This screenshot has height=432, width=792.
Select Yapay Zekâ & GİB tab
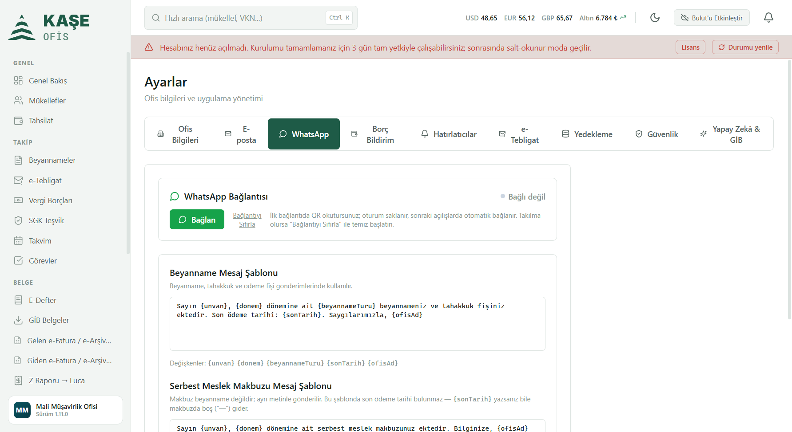(x=730, y=134)
